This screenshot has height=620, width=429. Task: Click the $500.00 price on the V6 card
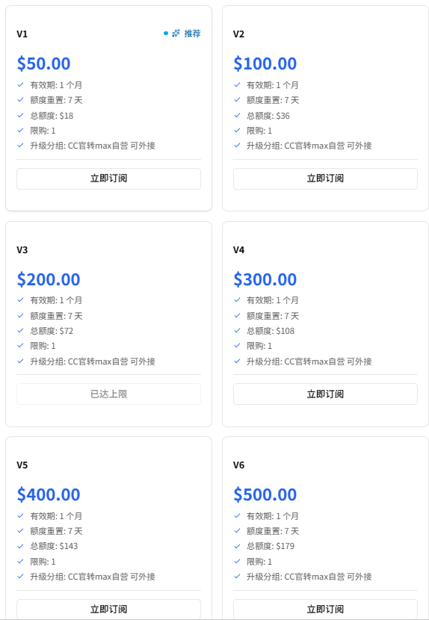(x=265, y=495)
